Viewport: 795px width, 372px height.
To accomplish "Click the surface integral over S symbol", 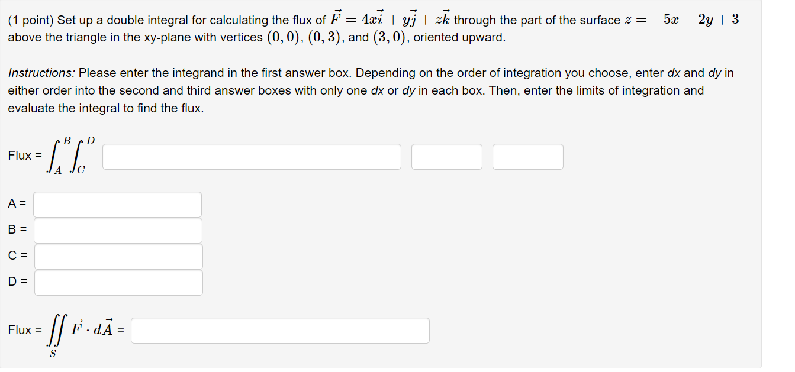I will click(x=56, y=330).
